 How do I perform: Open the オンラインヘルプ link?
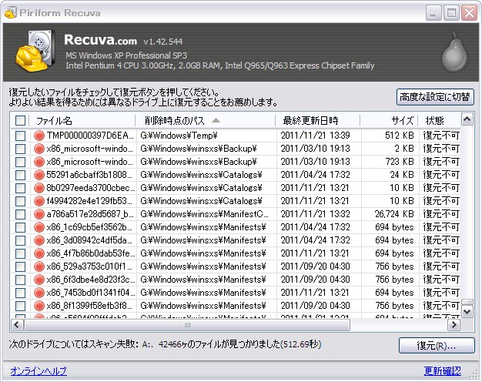pos(38,371)
